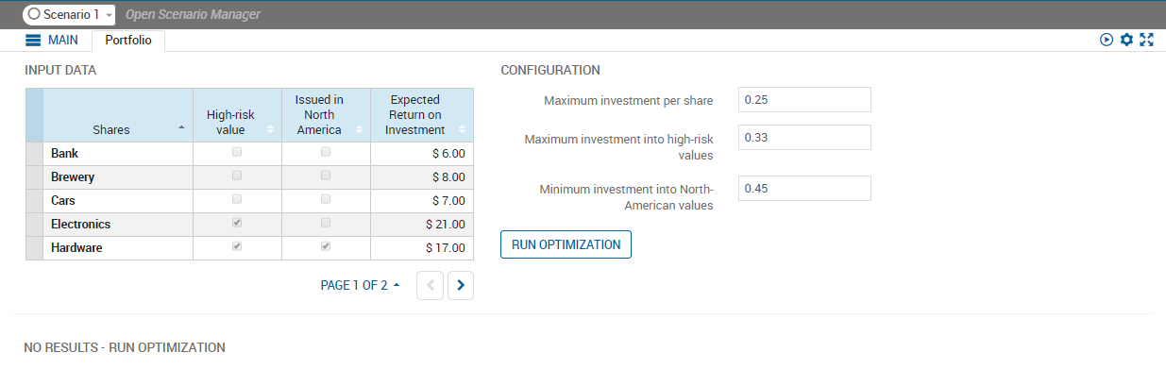Viewport: 1166px width, 386px height.
Task: Switch to the Portfolio tab
Action: pos(127,41)
